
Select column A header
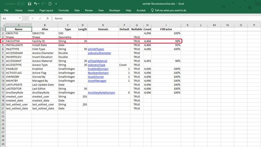point(18,25)
